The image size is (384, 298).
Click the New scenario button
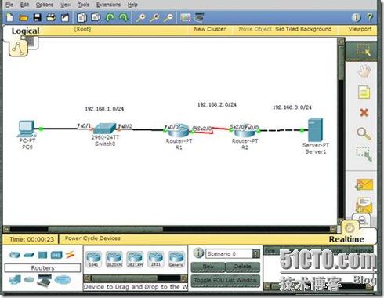(x=208, y=267)
